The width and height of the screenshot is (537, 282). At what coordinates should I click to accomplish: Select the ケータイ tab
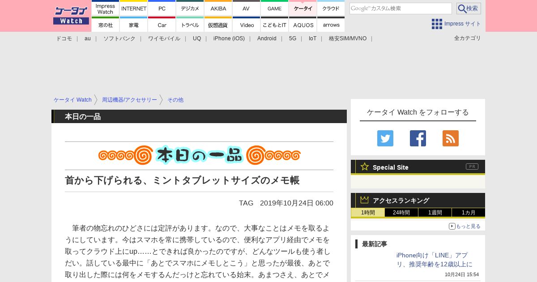click(x=303, y=8)
